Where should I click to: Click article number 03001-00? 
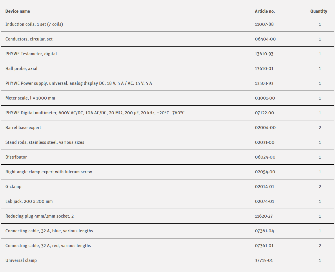[x=265, y=98]
